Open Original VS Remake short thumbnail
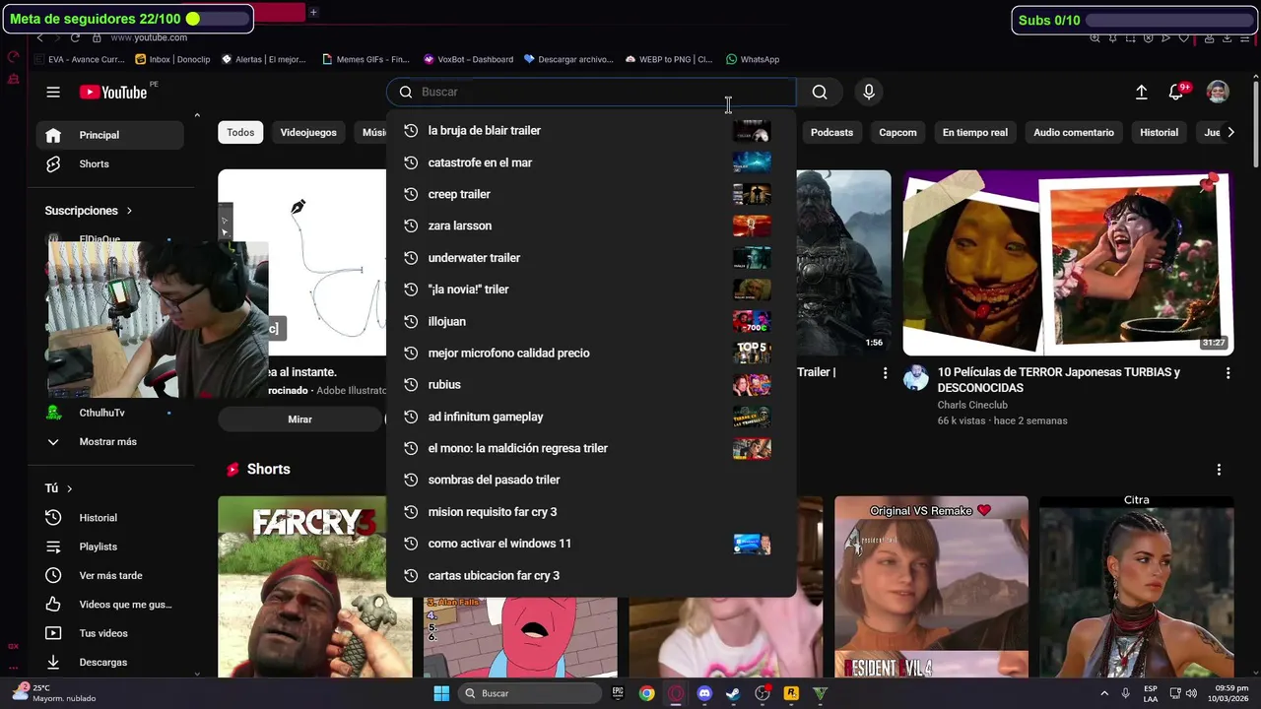The width and height of the screenshot is (1261, 709). point(931,587)
